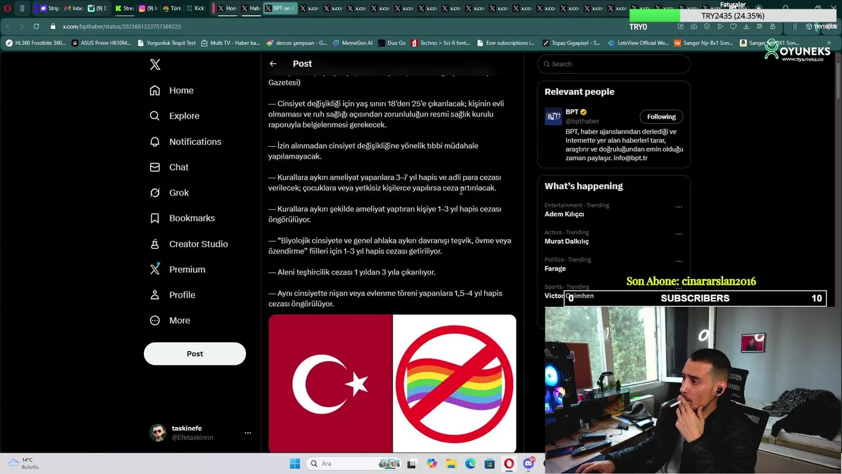
Task: Open Creator Studio in sidebar
Action: click(x=189, y=244)
